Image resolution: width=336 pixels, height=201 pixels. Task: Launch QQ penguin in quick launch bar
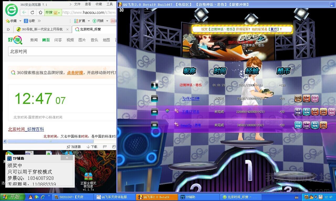(x=30, y=197)
